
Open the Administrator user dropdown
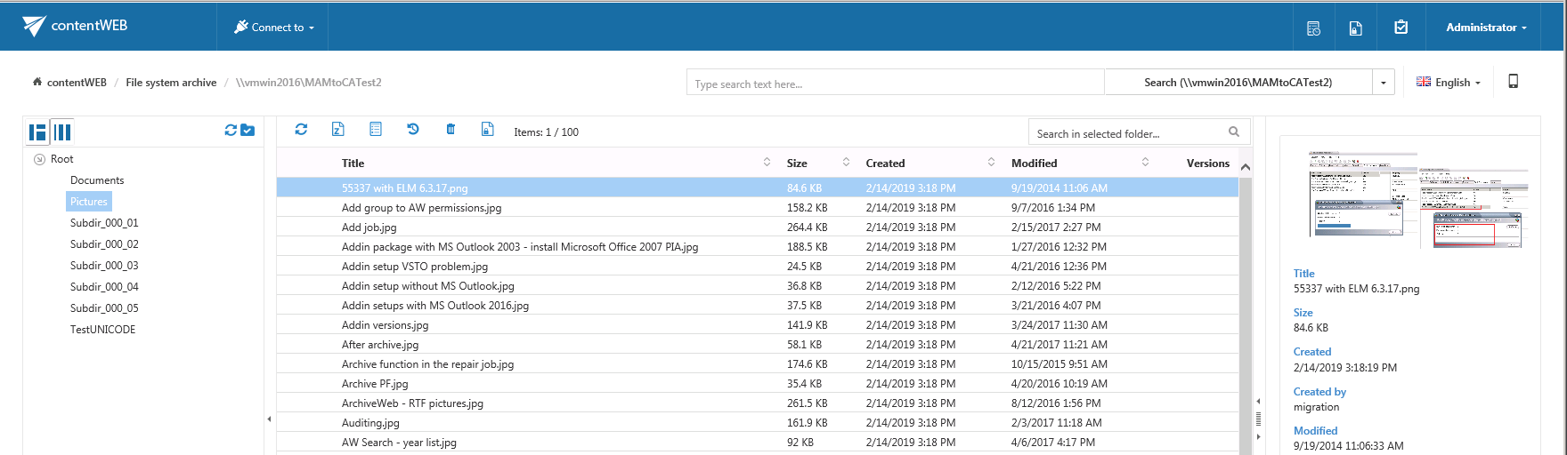tap(1485, 28)
